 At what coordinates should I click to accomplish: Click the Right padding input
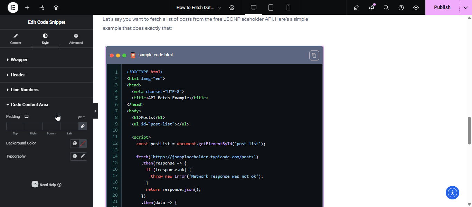(33, 126)
